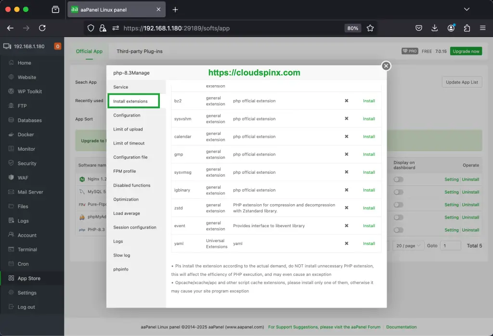The height and width of the screenshot is (336, 493).
Task: Click the Docker whale icon
Action: pyautogui.click(x=11, y=135)
